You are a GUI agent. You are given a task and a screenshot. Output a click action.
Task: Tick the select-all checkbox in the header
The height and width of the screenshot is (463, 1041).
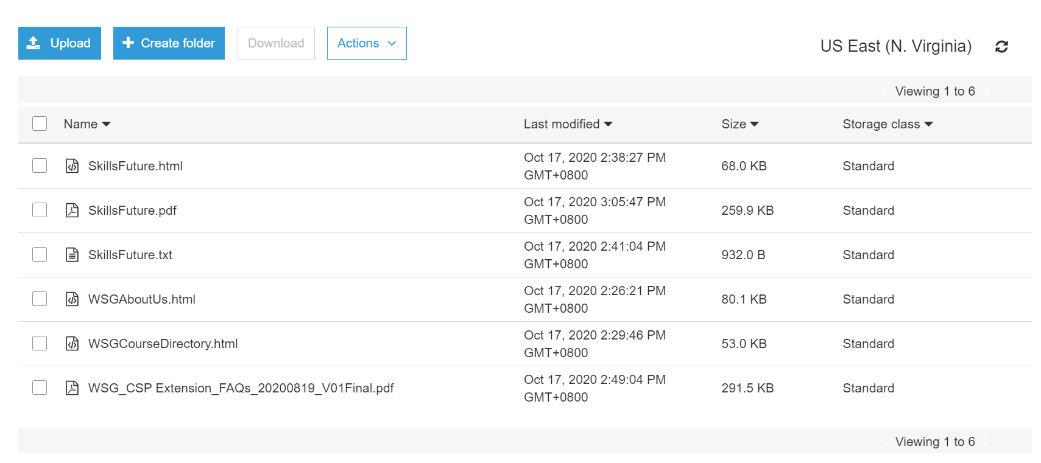40,124
